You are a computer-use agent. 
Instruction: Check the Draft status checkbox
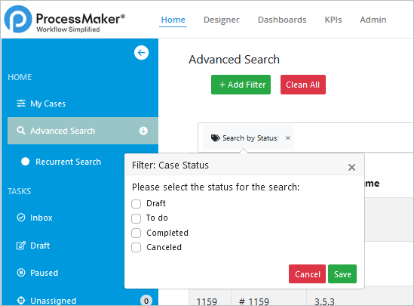click(x=136, y=204)
